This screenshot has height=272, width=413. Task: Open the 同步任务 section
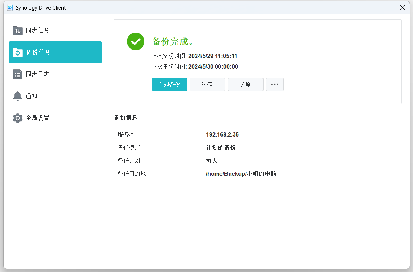37,30
